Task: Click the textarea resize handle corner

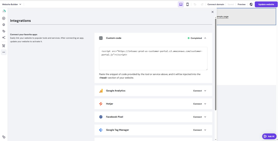Action: coord(207,69)
